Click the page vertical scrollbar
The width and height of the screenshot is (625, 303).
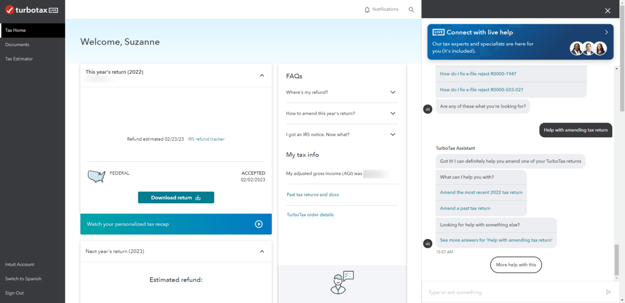tap(622, 57)
